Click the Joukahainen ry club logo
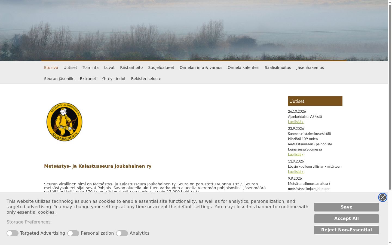The width and height of the screenshot is (392, 245). (65, 122)
